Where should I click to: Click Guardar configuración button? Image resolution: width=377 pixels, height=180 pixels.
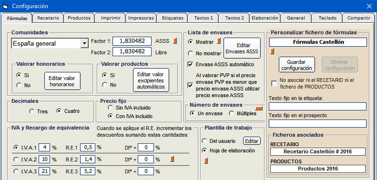297,65
